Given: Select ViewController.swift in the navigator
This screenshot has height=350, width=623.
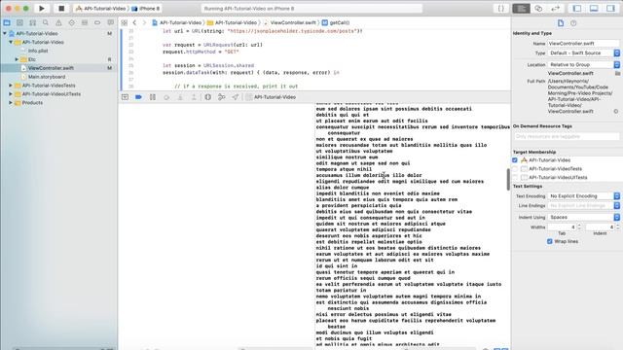Looking at the screenshot, I should point(51,68).
